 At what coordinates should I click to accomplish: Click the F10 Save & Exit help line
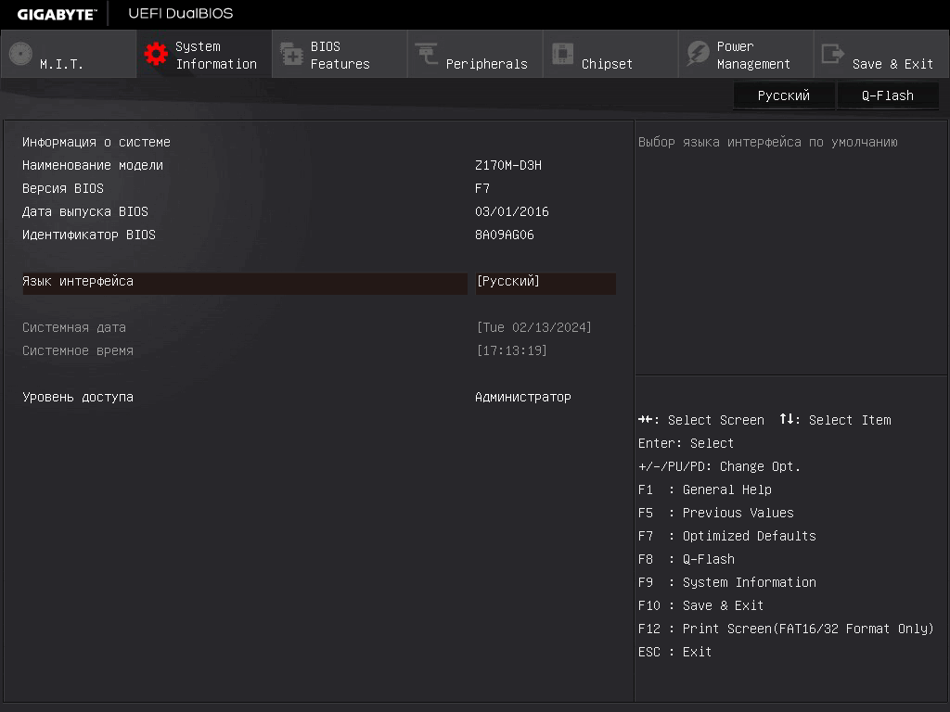tap(700, 605)
